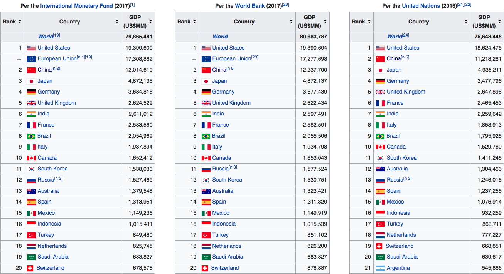Click the Australia flag in IMF table
The width and height of the screenshot is (504, 274).
(31, 191)
